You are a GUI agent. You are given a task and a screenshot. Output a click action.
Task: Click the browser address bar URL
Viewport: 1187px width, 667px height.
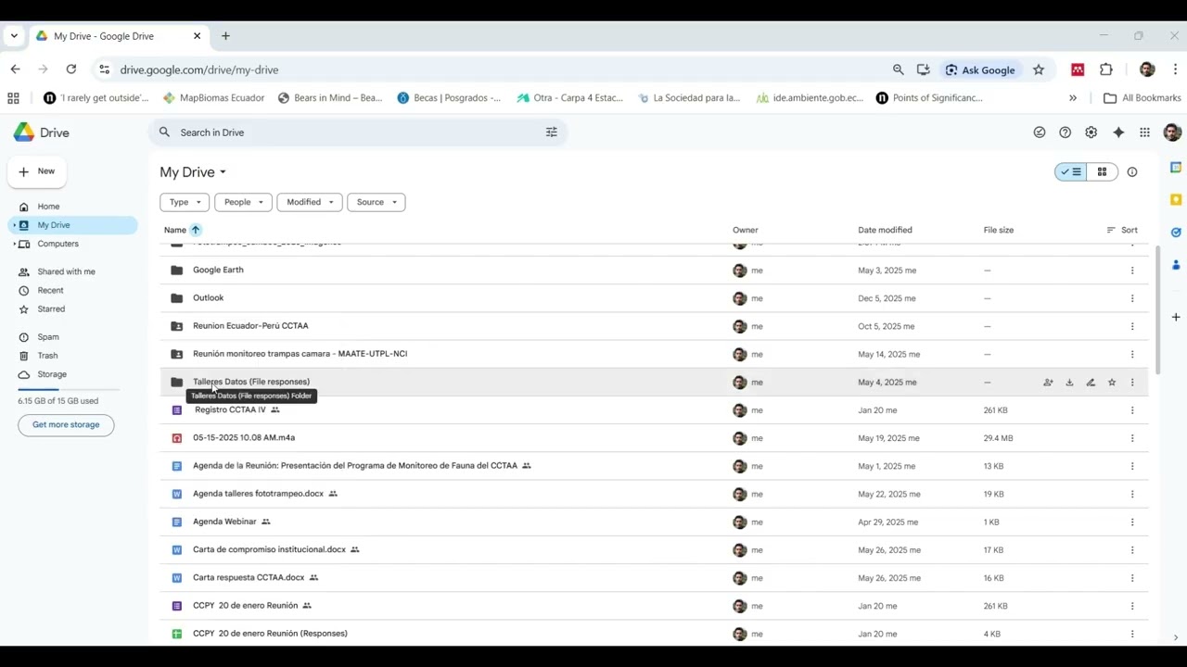pos(199,69)
